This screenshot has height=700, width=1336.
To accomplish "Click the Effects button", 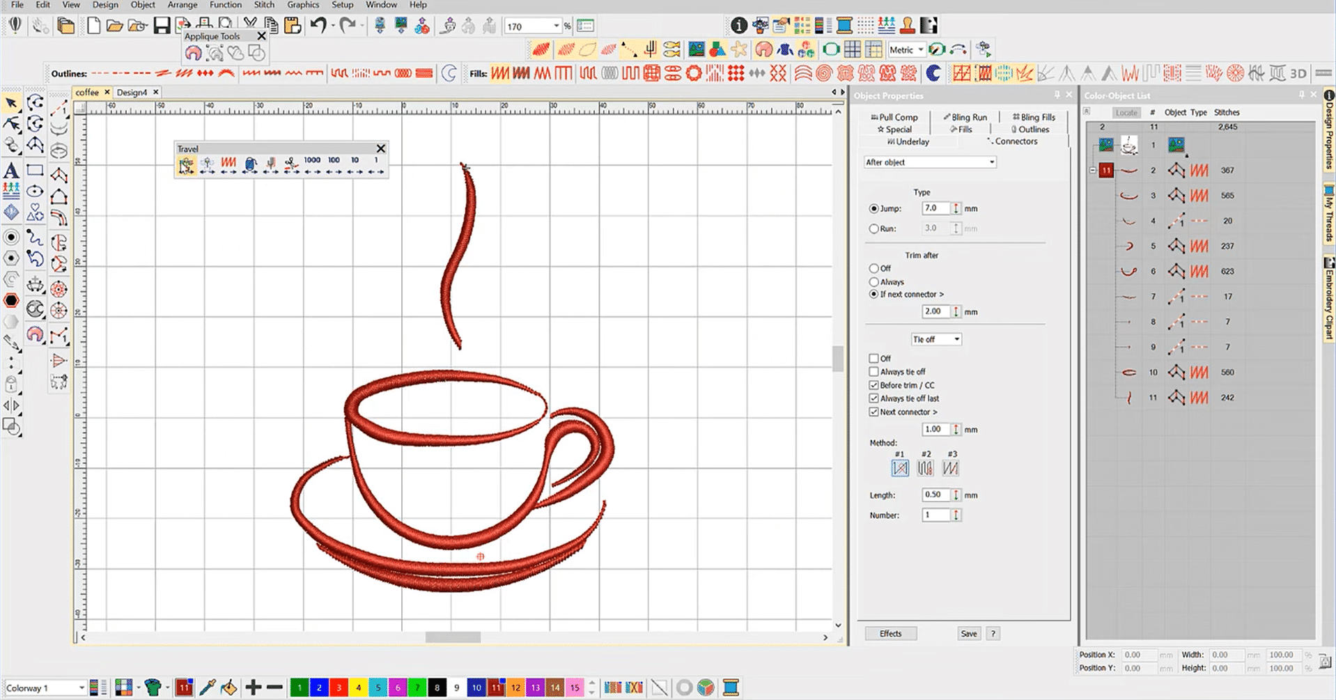I will [890, 634].
